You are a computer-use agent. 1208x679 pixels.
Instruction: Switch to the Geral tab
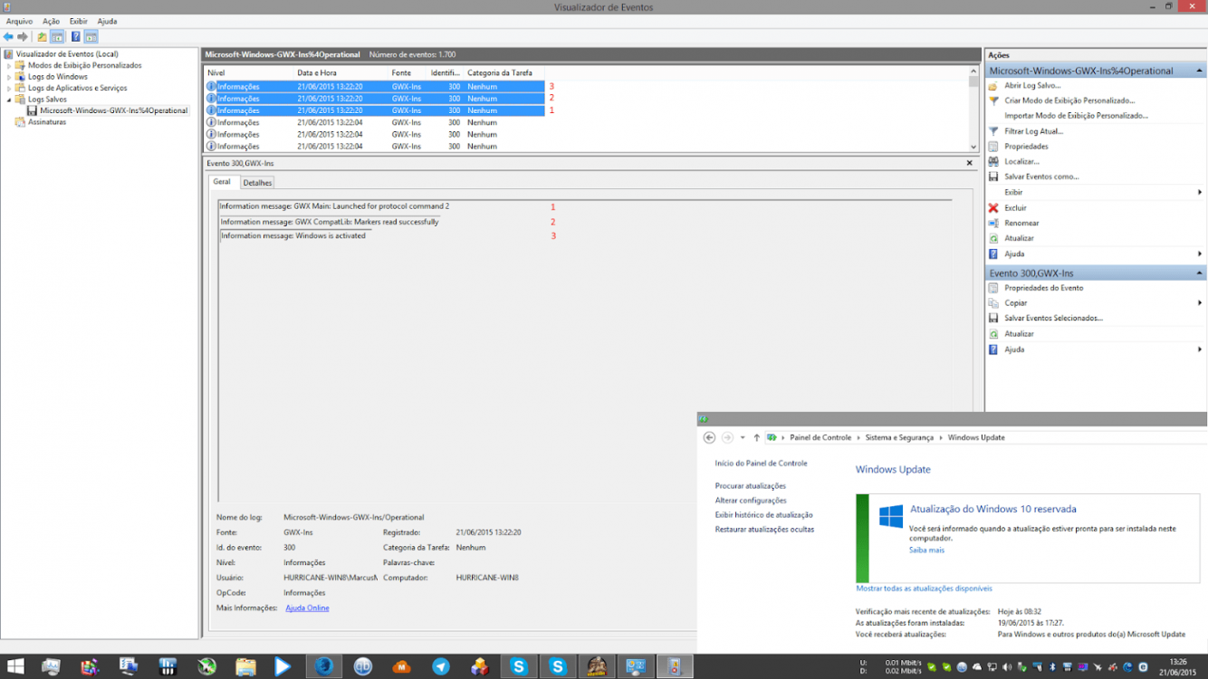[222, 182]
